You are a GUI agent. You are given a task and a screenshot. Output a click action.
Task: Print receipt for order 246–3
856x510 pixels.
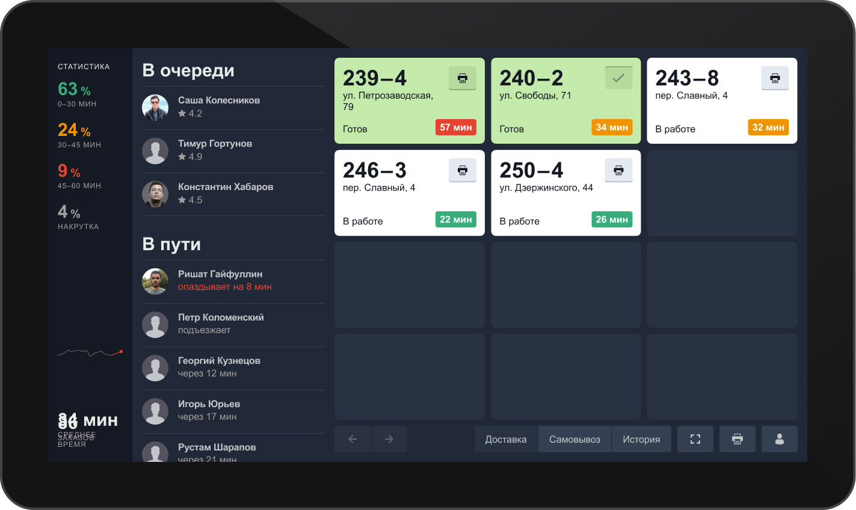click(462, 170)
